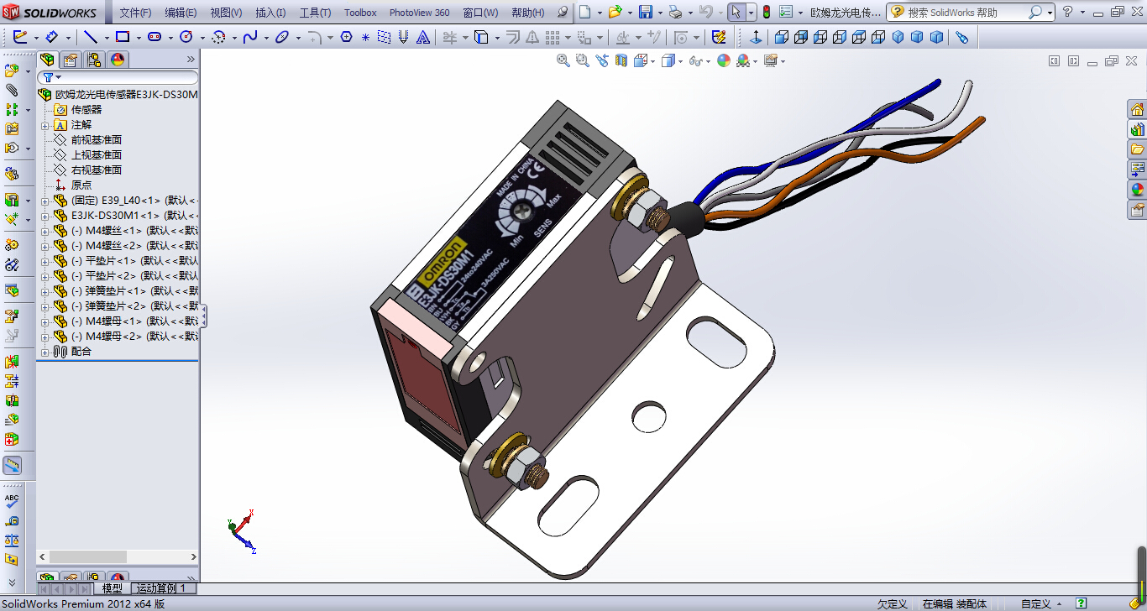This screenshot has height=611, width=1147.
Task: Click the Save toolbar icon
Action: 646,12
